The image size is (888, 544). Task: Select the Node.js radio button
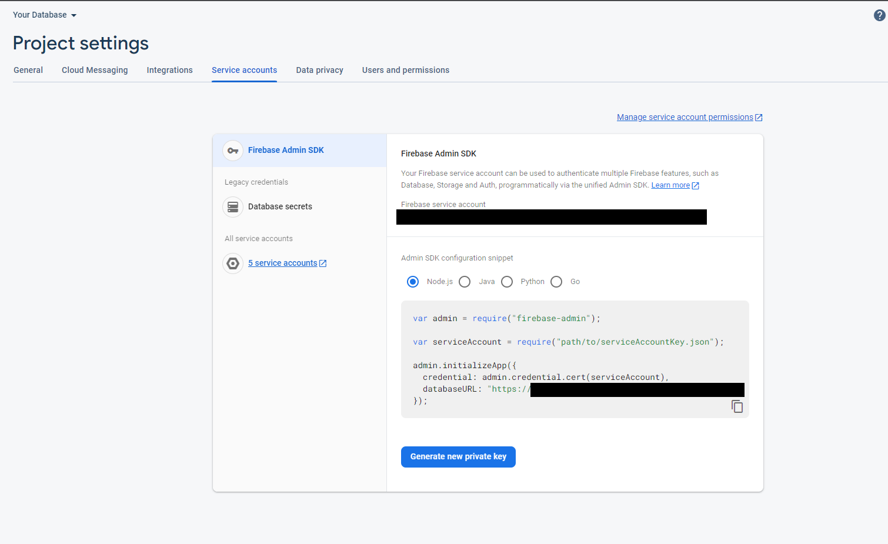pos(413,282)
